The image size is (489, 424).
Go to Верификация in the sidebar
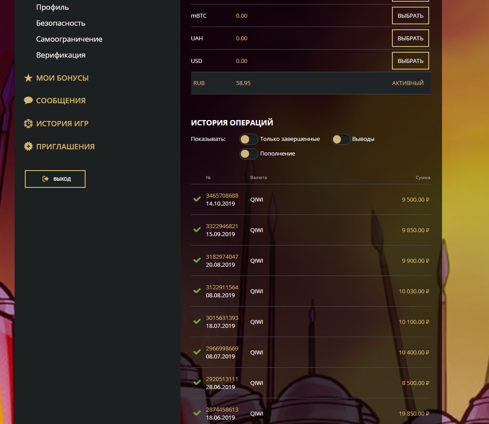[61, 55]
